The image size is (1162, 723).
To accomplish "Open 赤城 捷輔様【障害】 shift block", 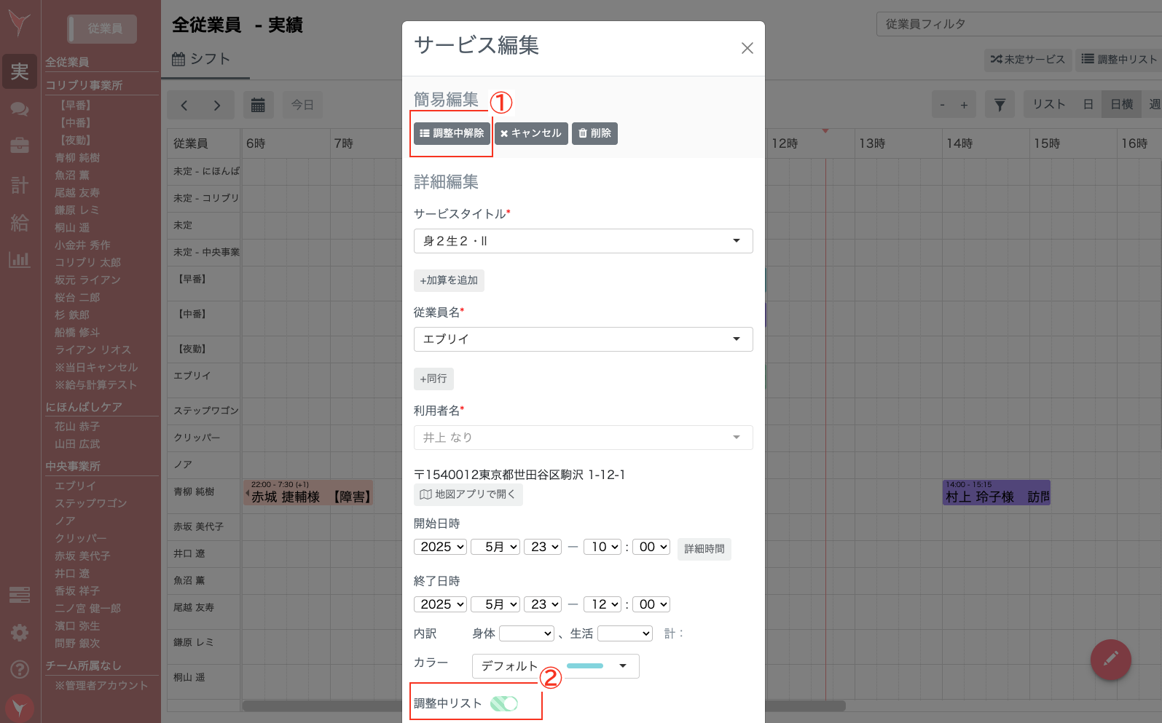I will tap(307, 493).
